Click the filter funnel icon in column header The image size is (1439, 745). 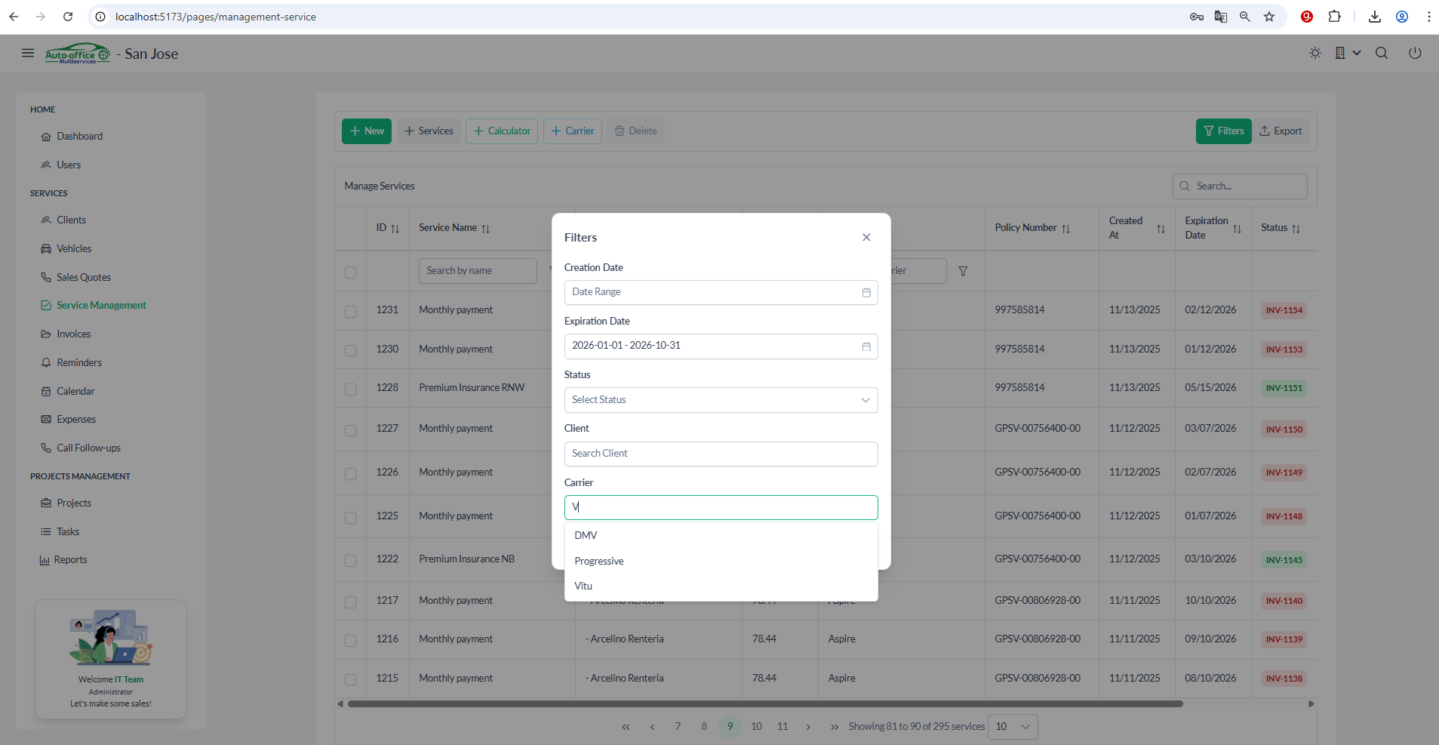[963, 271]
